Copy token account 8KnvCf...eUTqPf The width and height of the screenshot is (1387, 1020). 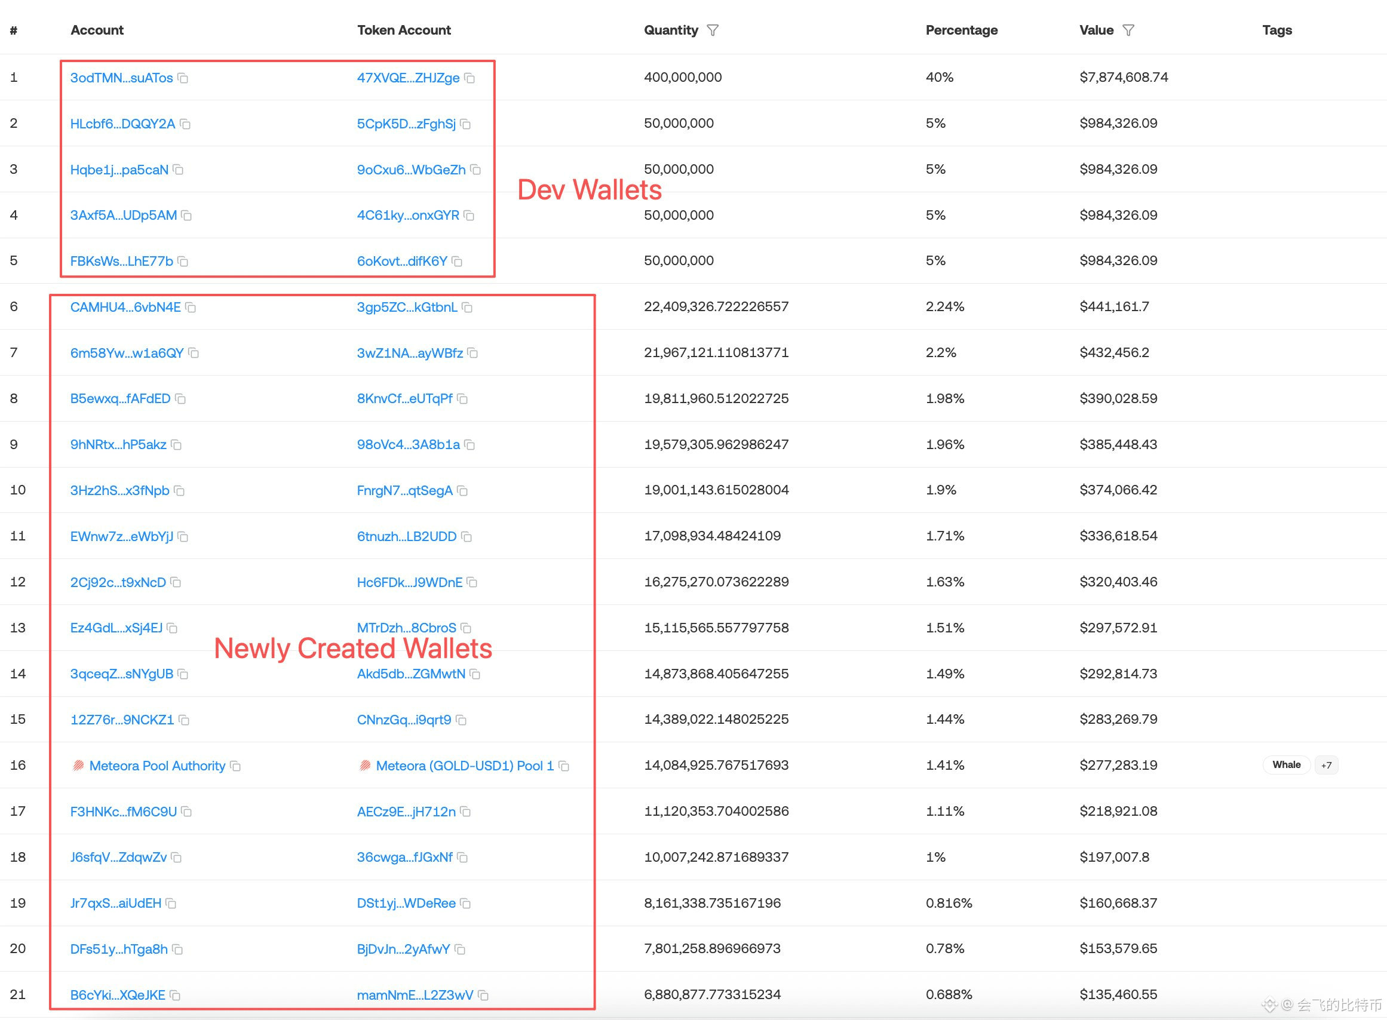point(462,399)
